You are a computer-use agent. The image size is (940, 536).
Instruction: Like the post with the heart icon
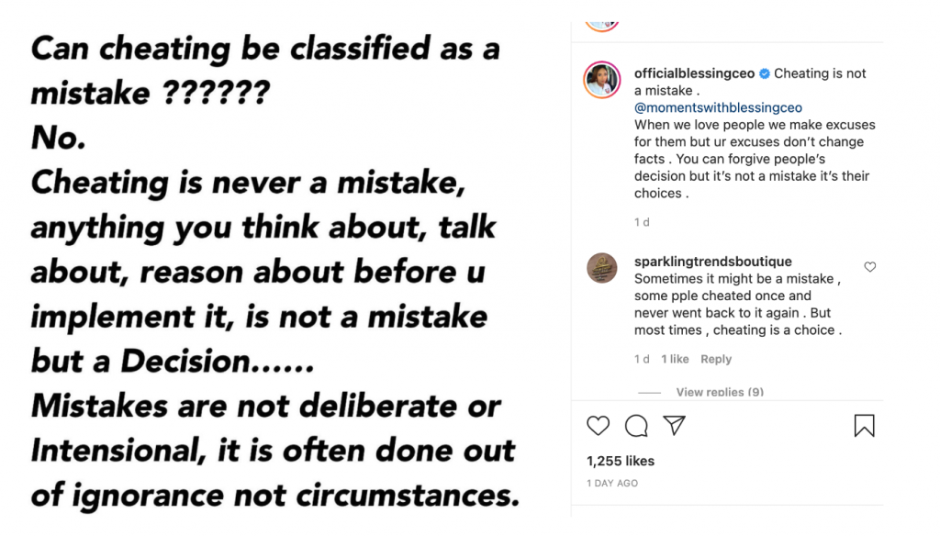(x=598, y=426)
